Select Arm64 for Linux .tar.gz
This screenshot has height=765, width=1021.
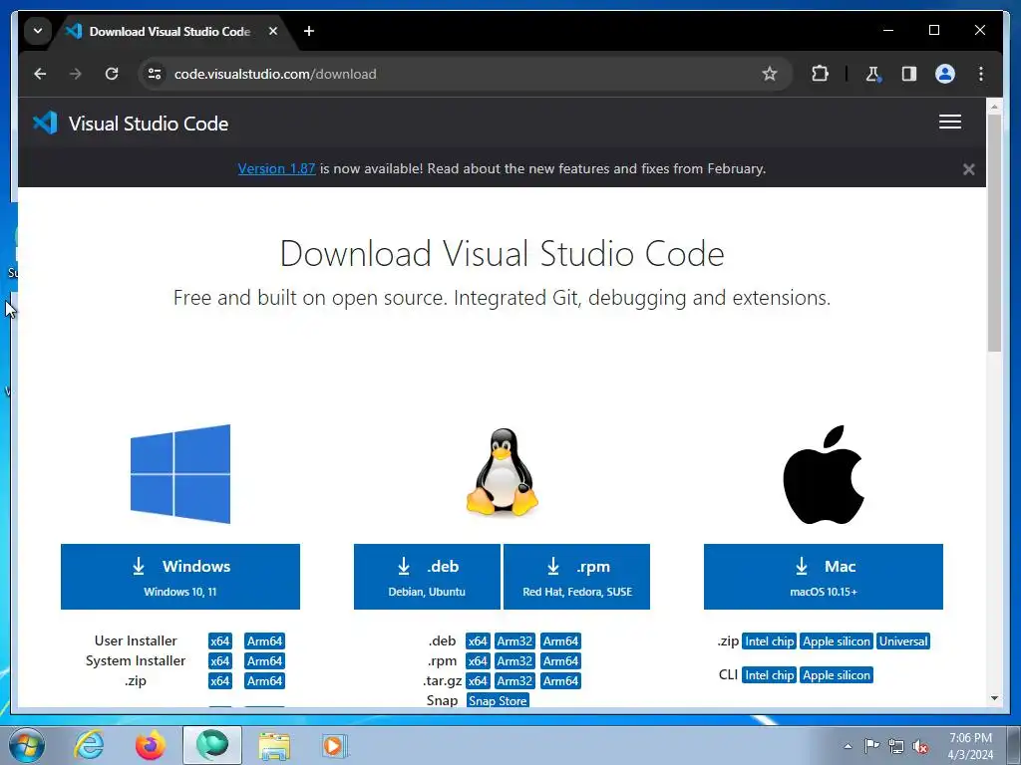point(560,681)
